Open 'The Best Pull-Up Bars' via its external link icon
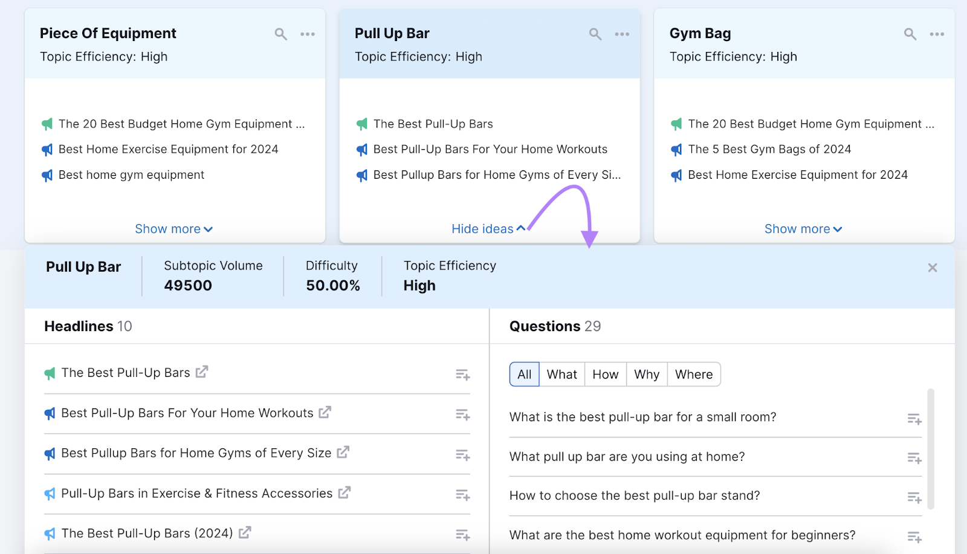 [x=201, y=372]
